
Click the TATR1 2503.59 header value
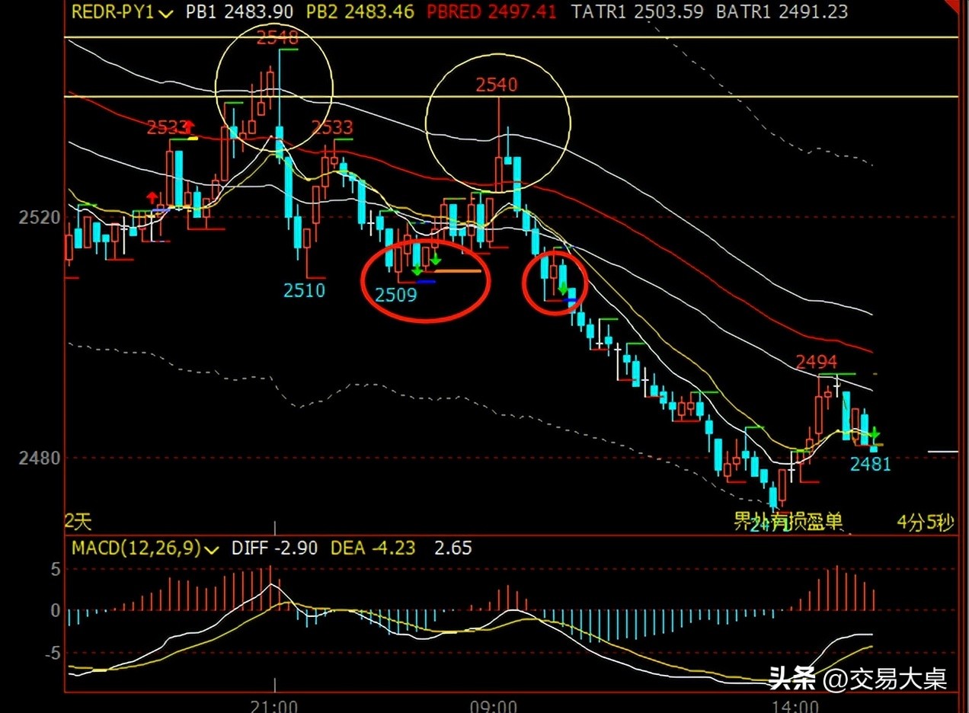click(x=637, y=12)
